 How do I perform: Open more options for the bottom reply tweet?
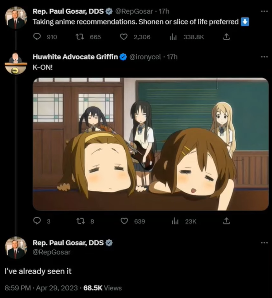tap(264, 243)
